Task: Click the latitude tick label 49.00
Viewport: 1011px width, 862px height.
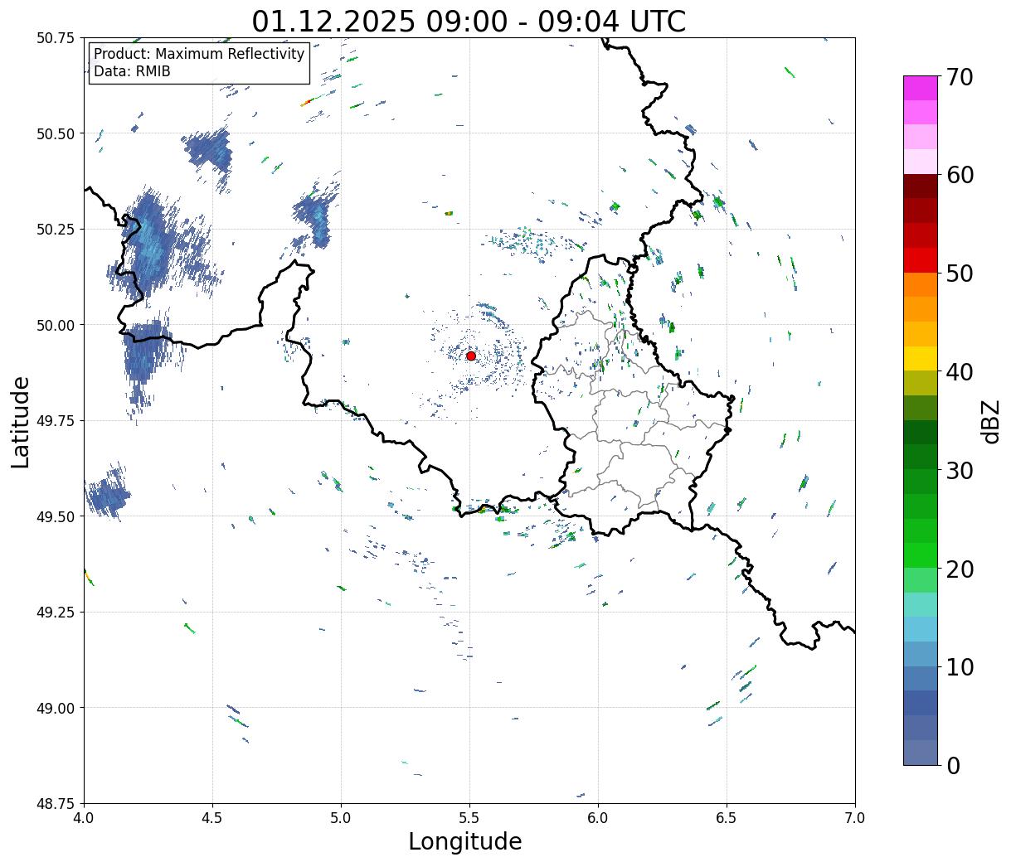Action: pos(56,708)
